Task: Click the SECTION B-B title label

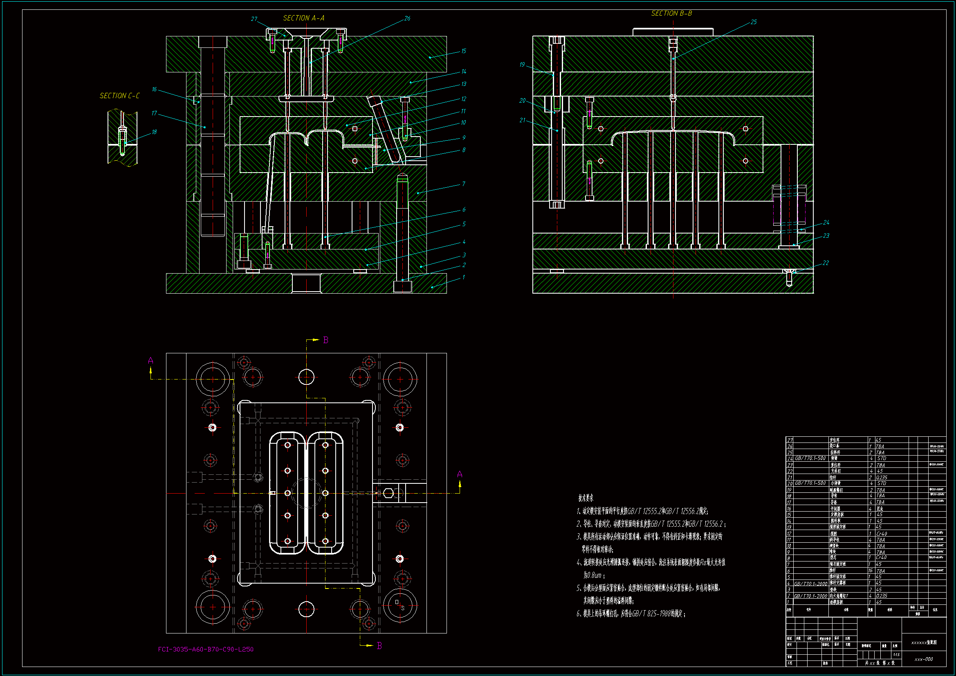Action: [x=671, y=13]
